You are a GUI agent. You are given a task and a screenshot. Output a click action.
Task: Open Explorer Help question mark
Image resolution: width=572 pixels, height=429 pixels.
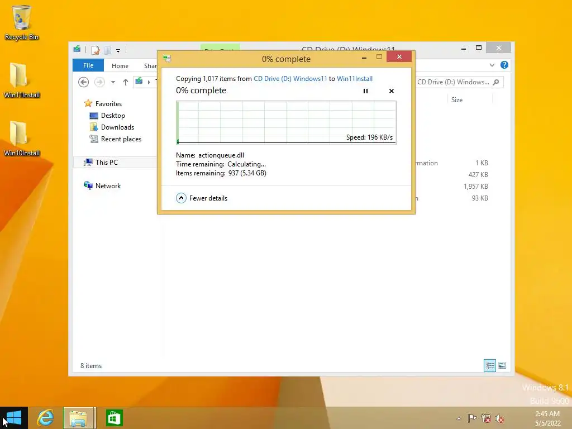504,65
